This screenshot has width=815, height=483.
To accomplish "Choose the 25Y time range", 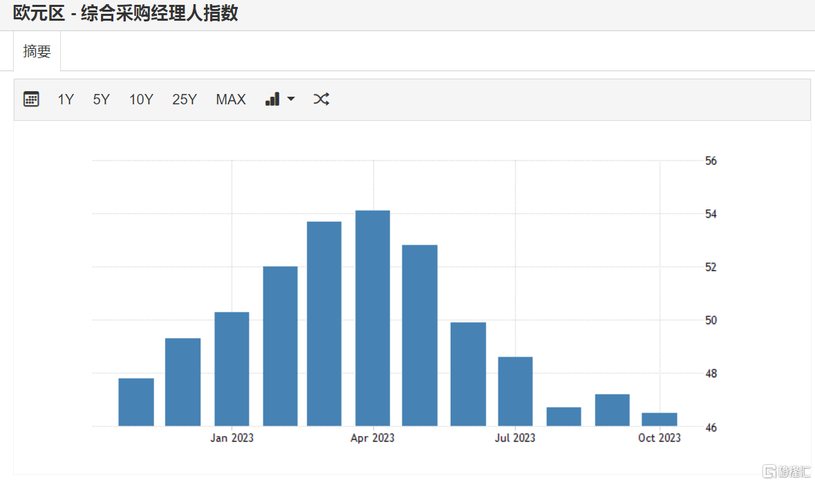I will (x=185, y=100).
